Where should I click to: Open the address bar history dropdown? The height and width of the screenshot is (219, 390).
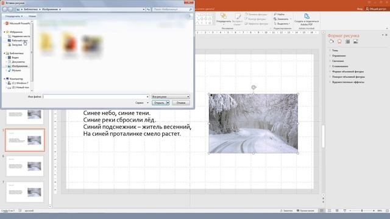(144, 9)
